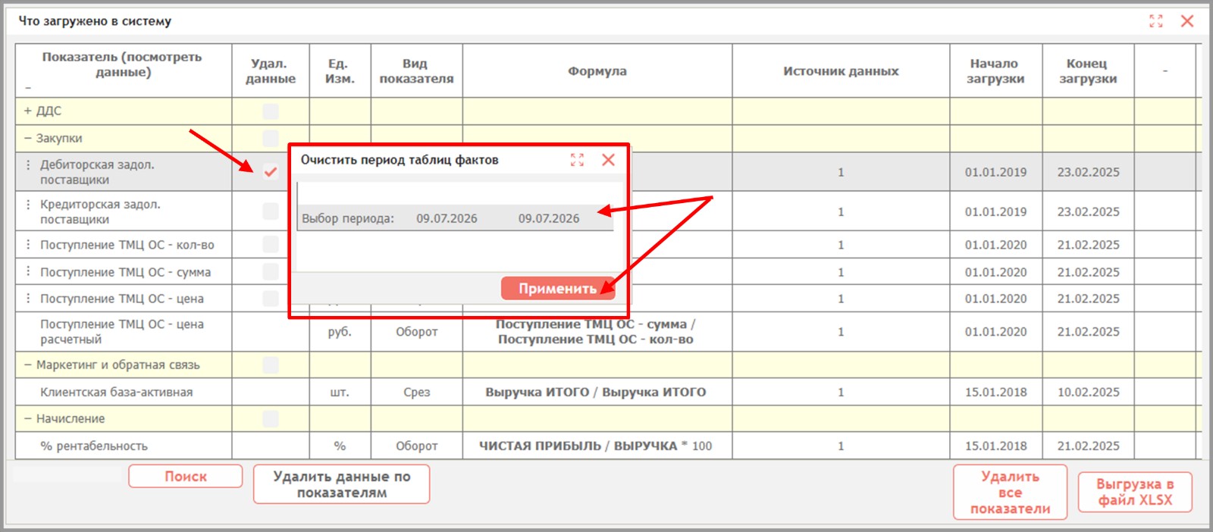The image size is (1213, 532).
Task: Collapse the Закупки group
Action: point(28,138)
